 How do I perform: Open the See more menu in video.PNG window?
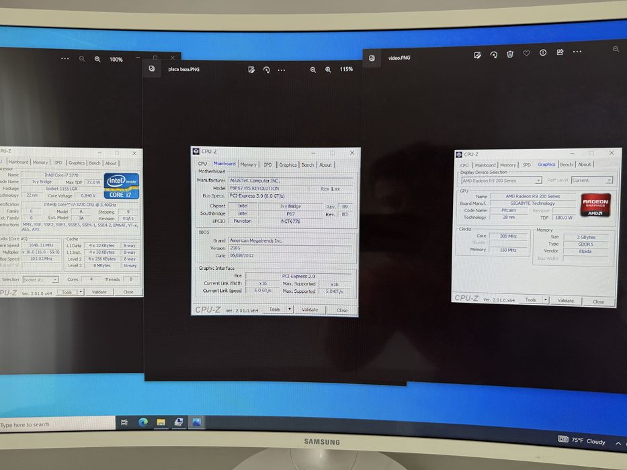[577, 52]
